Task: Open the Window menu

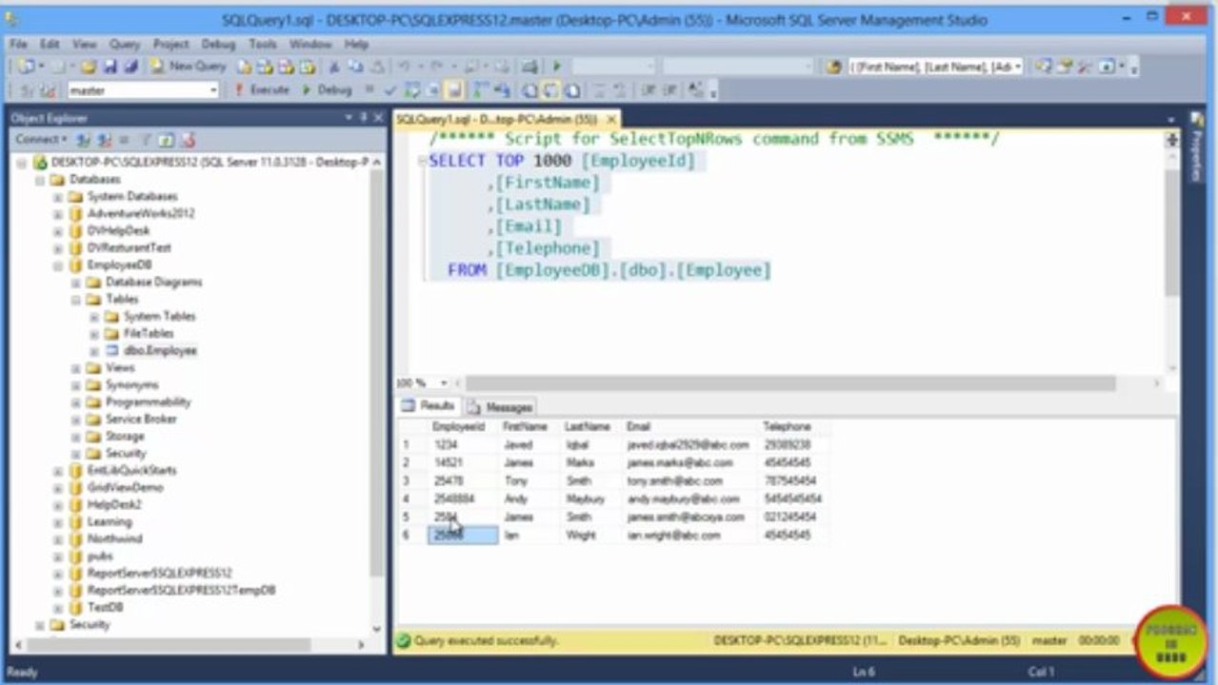Action: coord(310,44)
